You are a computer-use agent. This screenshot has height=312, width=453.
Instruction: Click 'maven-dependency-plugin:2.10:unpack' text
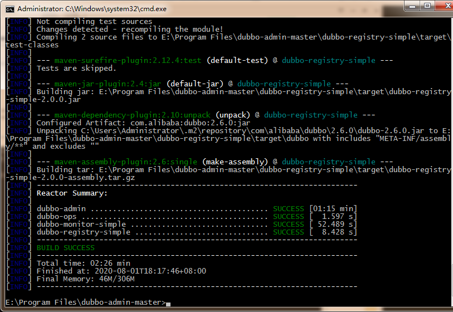132,115
